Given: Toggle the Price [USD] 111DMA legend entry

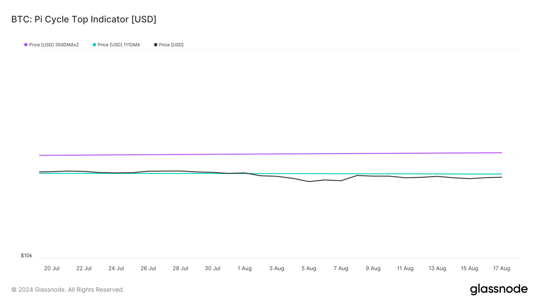Looking at the screenshot, I should click(116, 45).
